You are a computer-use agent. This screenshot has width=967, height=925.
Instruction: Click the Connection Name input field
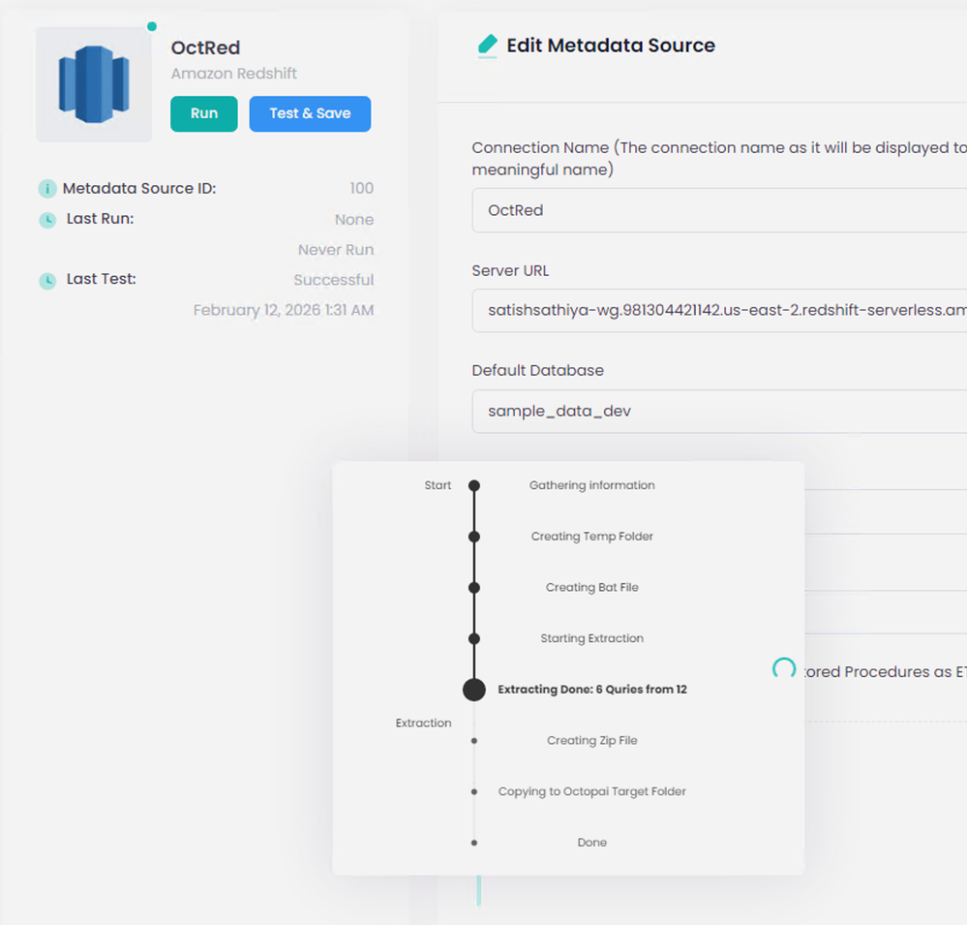[x=719, y=210]
